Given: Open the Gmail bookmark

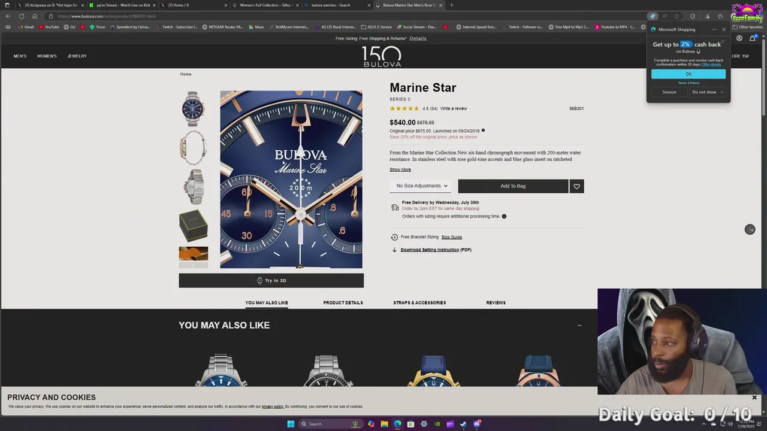Looking at the screenshot, I should [26, 27].
